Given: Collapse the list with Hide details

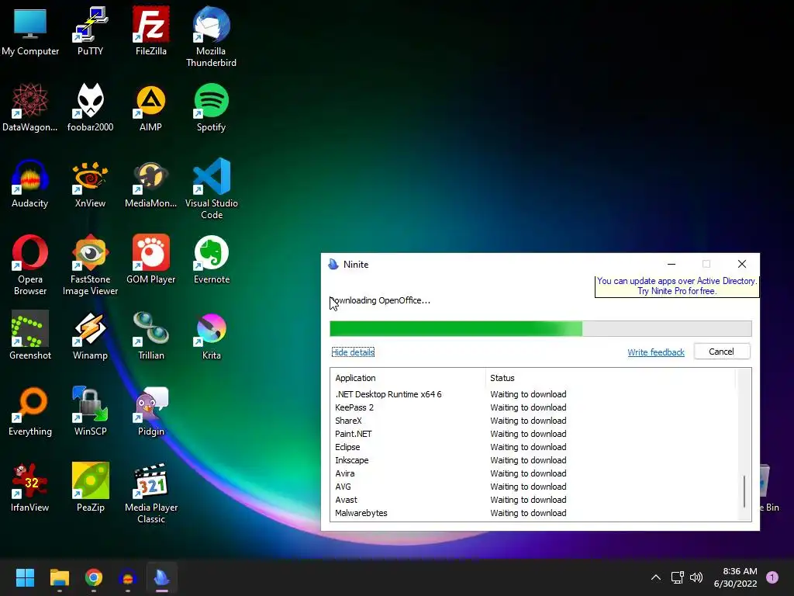Looking at the screenshot, I should 353,352.
